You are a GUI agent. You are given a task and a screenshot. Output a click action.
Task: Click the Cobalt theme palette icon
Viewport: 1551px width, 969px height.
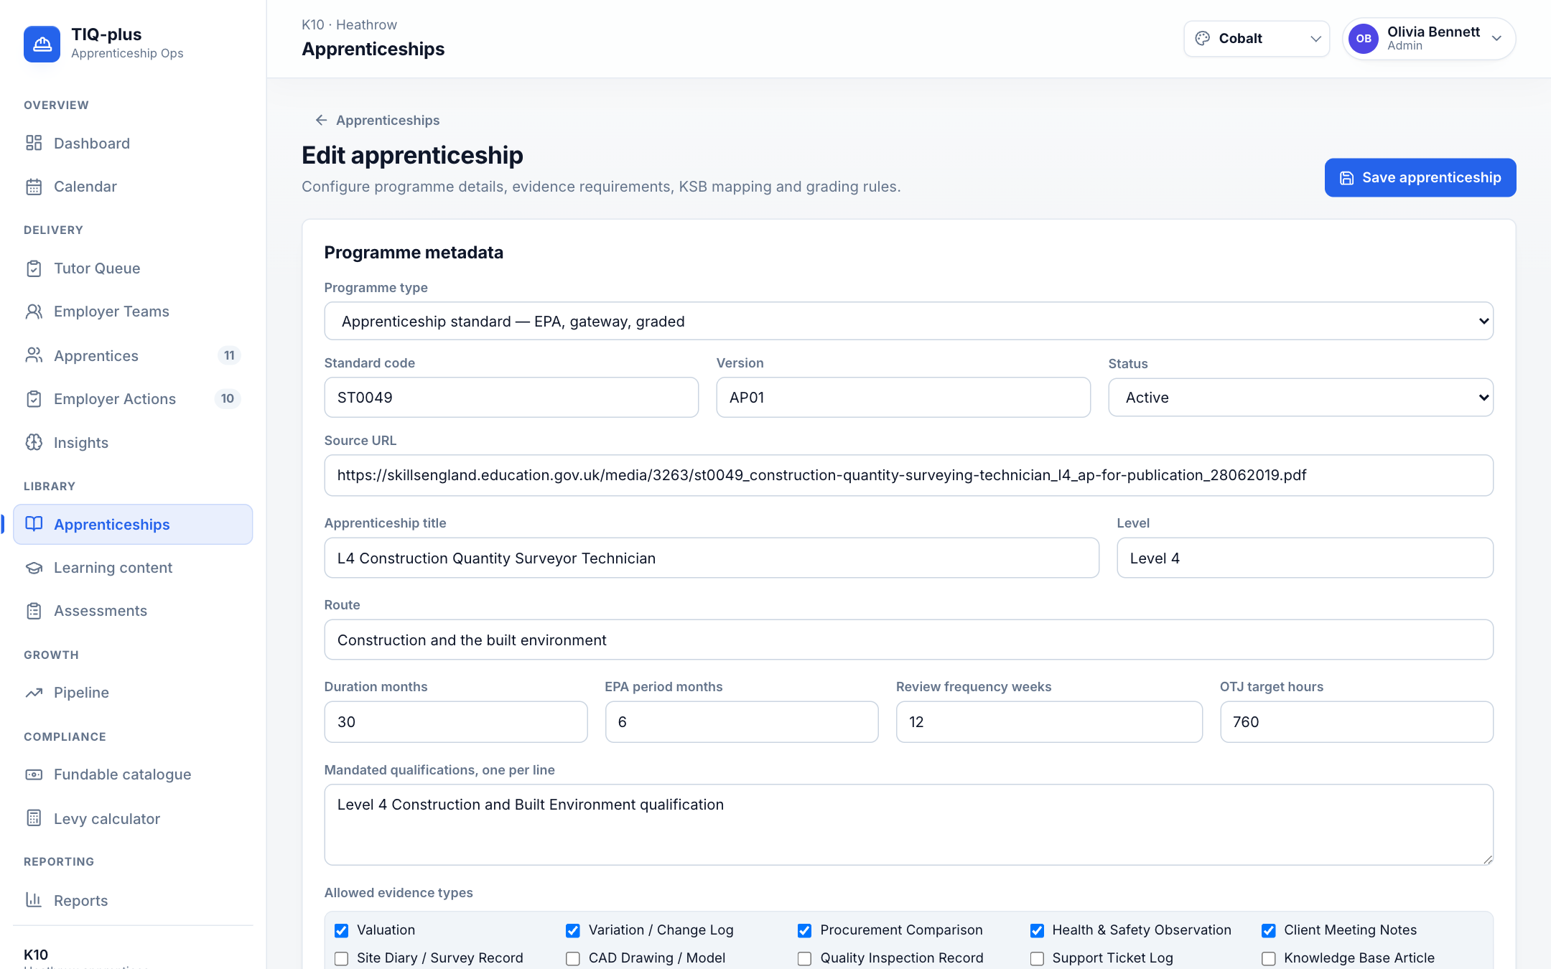[1203, 39]
